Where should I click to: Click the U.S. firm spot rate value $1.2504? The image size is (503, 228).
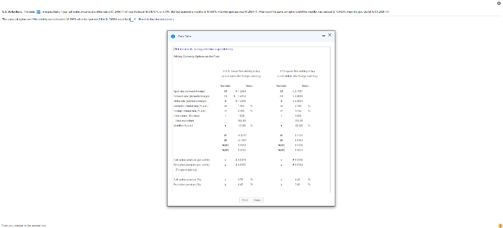click(240, 91)
